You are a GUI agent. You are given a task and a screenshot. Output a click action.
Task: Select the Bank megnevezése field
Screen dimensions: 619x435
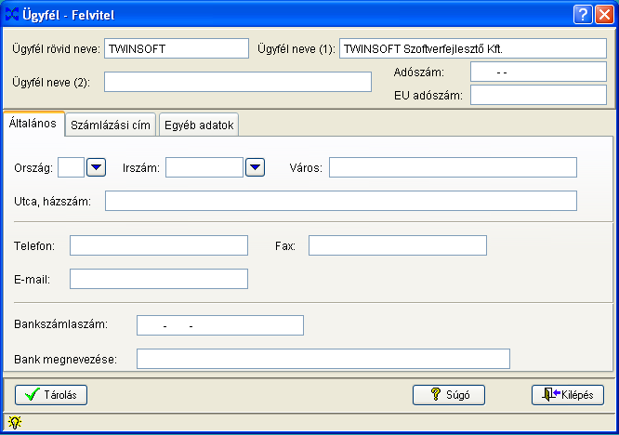pyautogui.click(x=323, y=359)
